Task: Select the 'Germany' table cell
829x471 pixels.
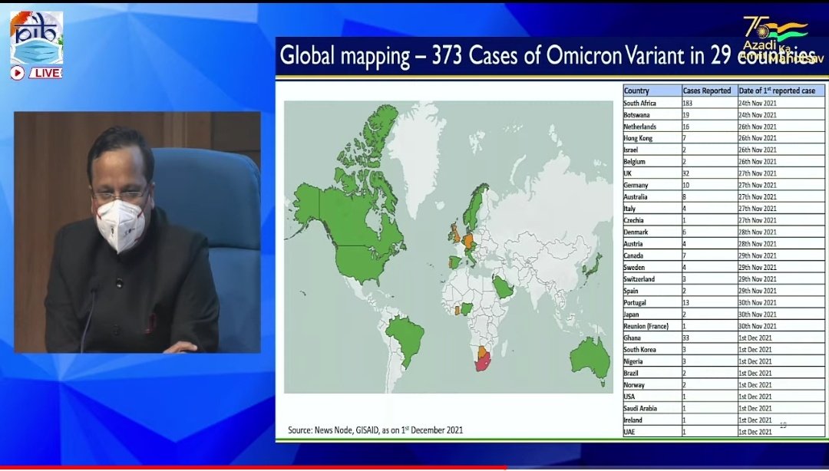Action: click(652, 185)
